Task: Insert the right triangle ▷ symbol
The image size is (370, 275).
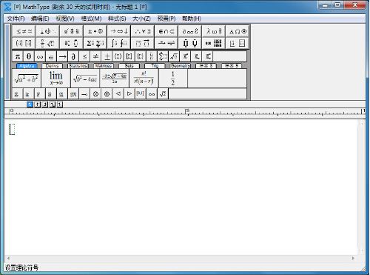Action: coord(129,94)
